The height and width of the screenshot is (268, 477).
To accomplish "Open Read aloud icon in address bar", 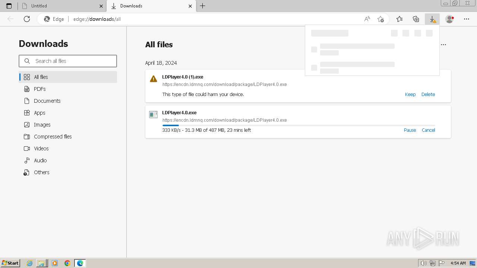I will point(367,19).
